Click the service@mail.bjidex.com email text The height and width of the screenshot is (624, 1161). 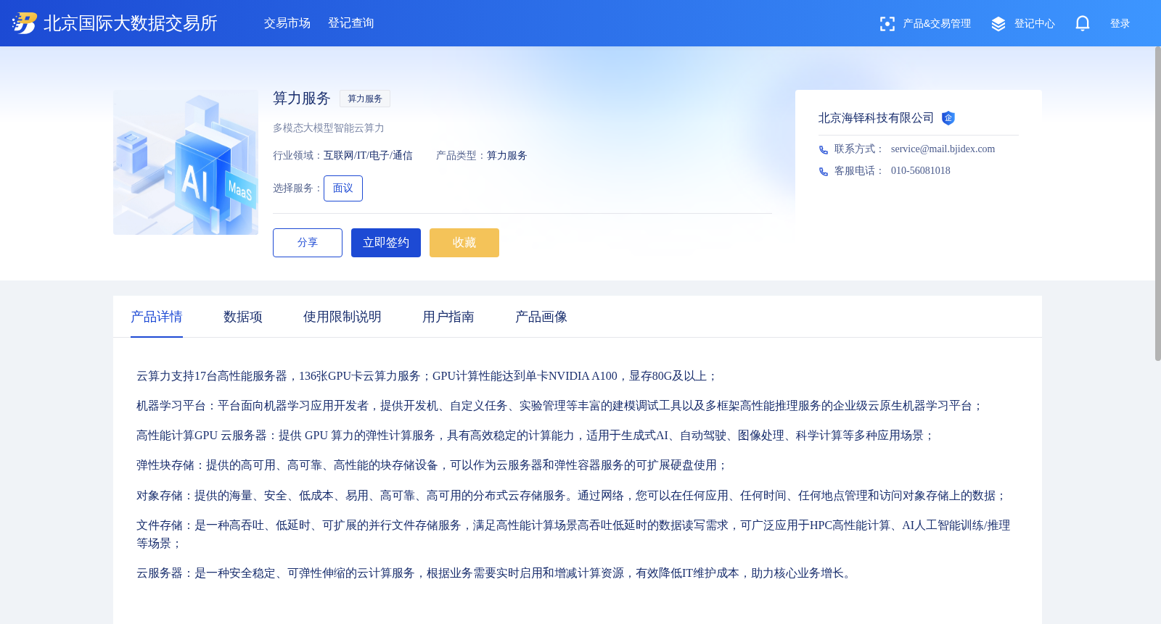click(x=943, y=149)
